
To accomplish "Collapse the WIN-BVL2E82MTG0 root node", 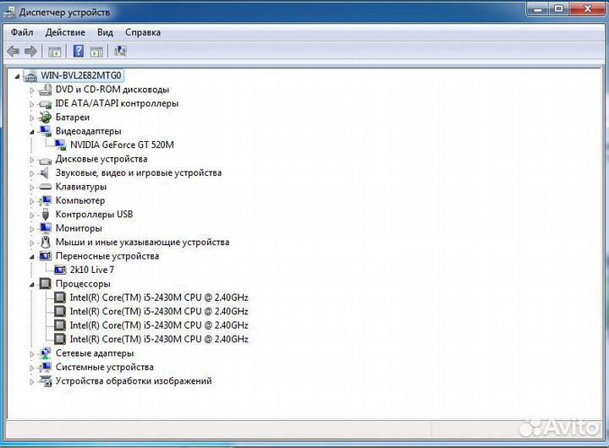I will tap(17, 76).
